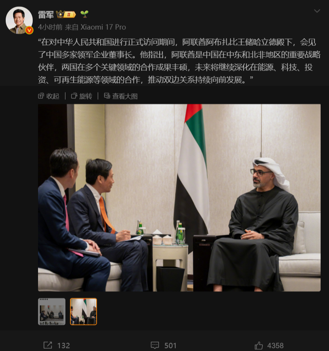329x351 pixels.
Task: Open the comments bubble icon
Action: pos(155,345)
